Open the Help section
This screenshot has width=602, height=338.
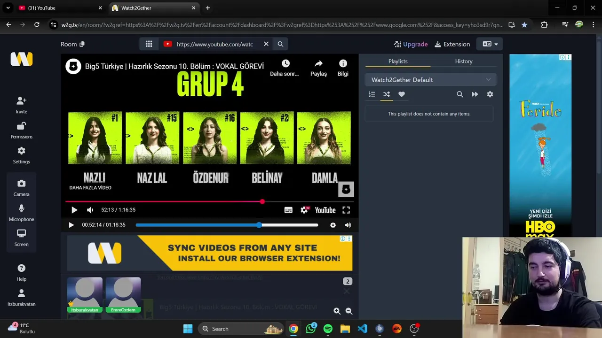(x=21, y=272)
